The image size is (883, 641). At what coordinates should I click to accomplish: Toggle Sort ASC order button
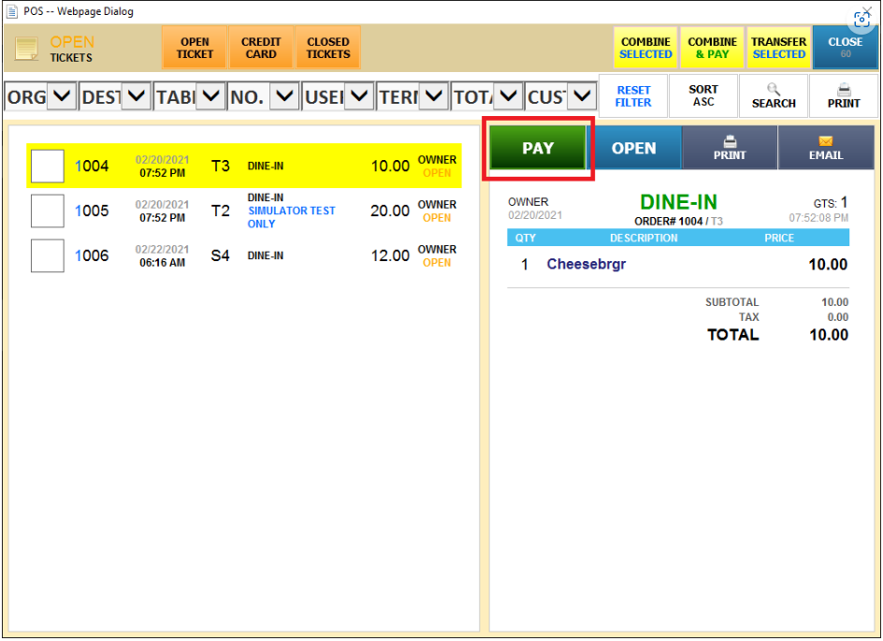tap(703, 96)
